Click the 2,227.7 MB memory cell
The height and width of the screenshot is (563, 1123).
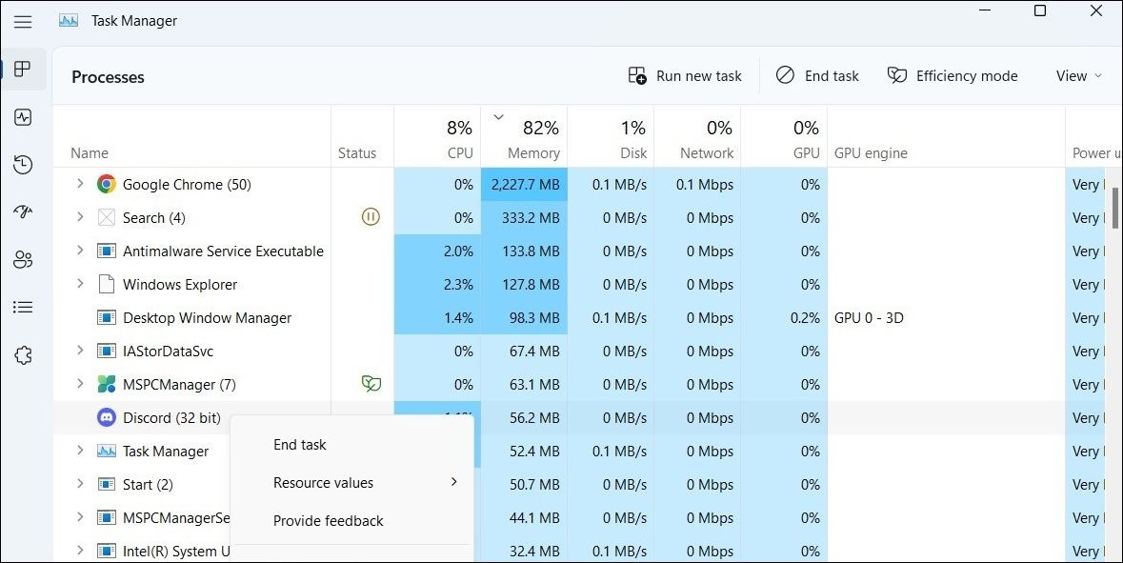point(524,184)
